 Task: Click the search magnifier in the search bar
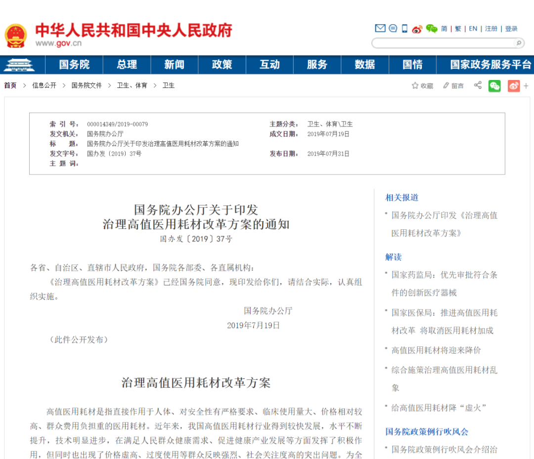pos(519,43)
